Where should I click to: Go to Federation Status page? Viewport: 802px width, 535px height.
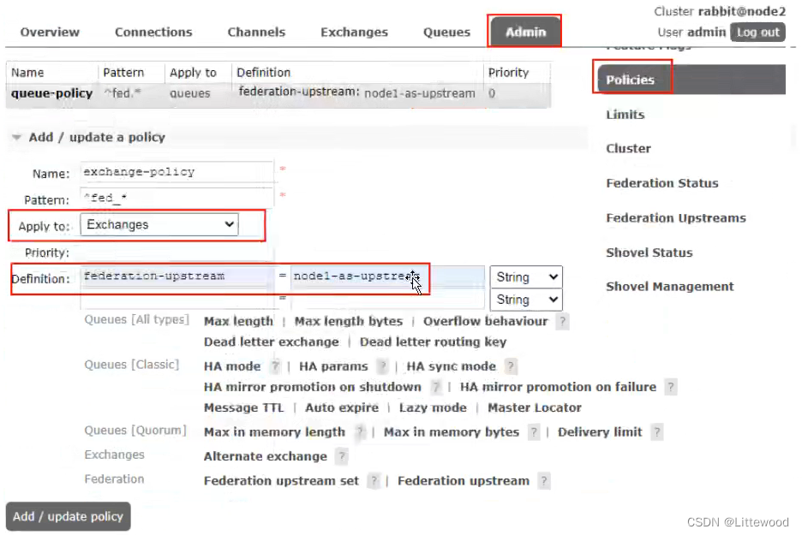[x=661, y=183]
